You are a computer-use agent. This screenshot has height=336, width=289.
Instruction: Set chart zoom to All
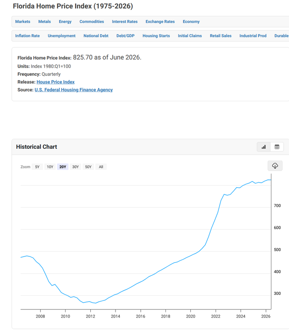(x=101, y=167)
